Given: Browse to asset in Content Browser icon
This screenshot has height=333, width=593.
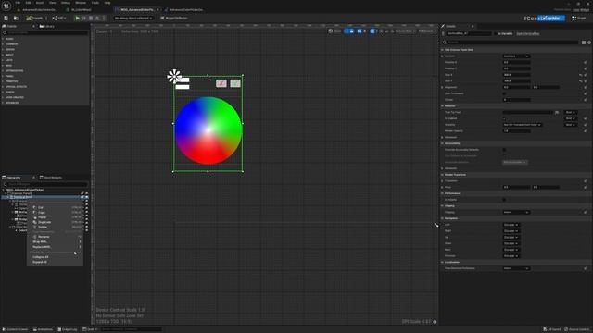Looking at the screenshot, I should click(x=16, y=18).
